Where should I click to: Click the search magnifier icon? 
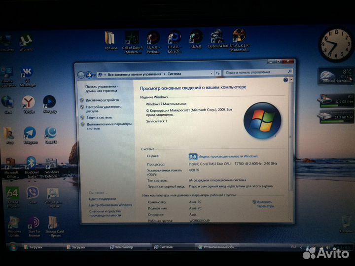[x=289, y=71]
